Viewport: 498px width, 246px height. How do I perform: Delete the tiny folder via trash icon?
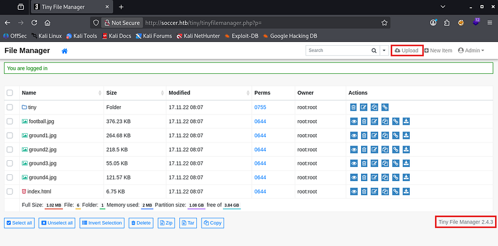point(354,107)
